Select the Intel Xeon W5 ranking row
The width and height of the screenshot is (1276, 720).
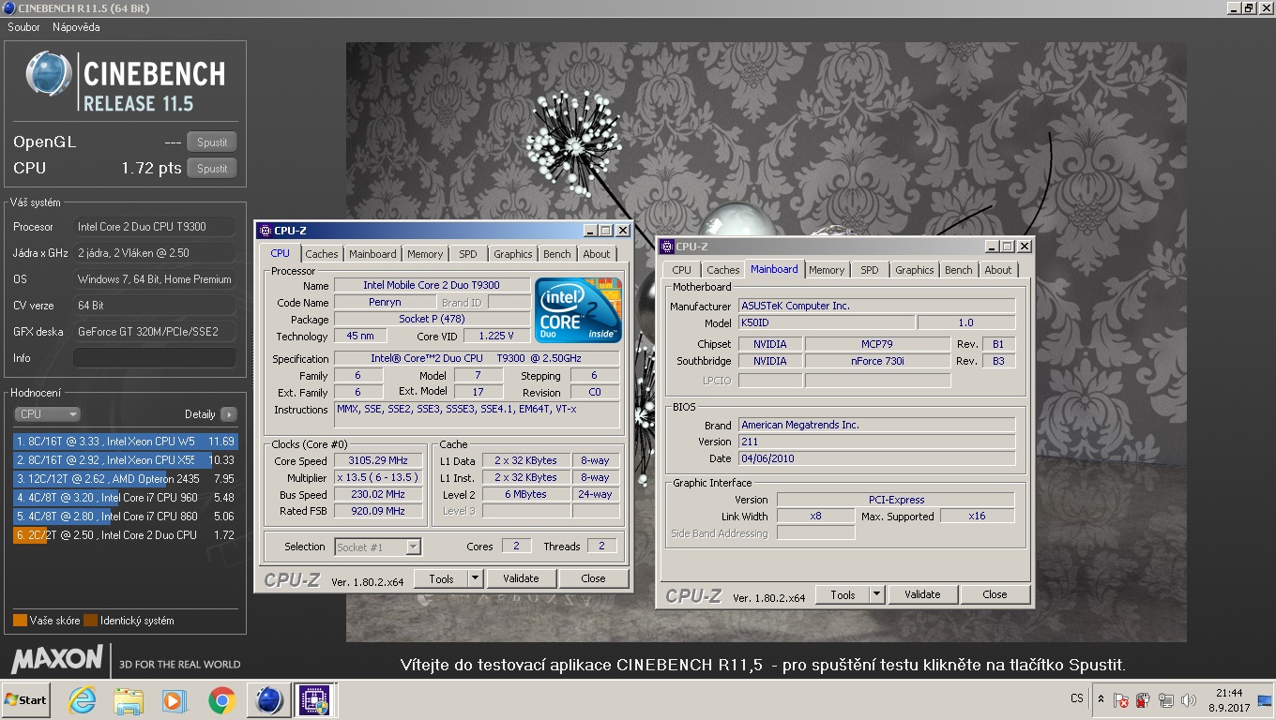[x=125, y=442]
